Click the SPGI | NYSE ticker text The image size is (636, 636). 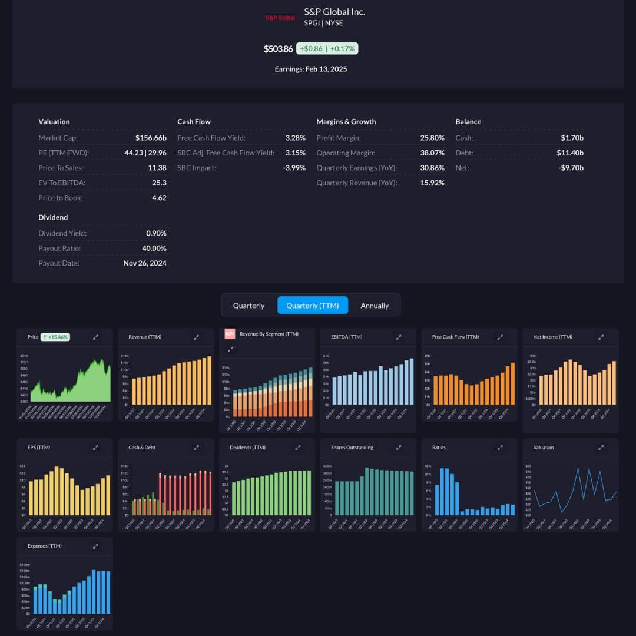tap(324, 23)
